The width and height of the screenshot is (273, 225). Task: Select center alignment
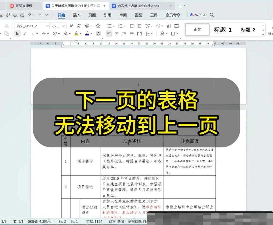[116, 33]
